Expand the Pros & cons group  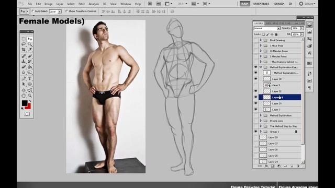tap(261, 121)
